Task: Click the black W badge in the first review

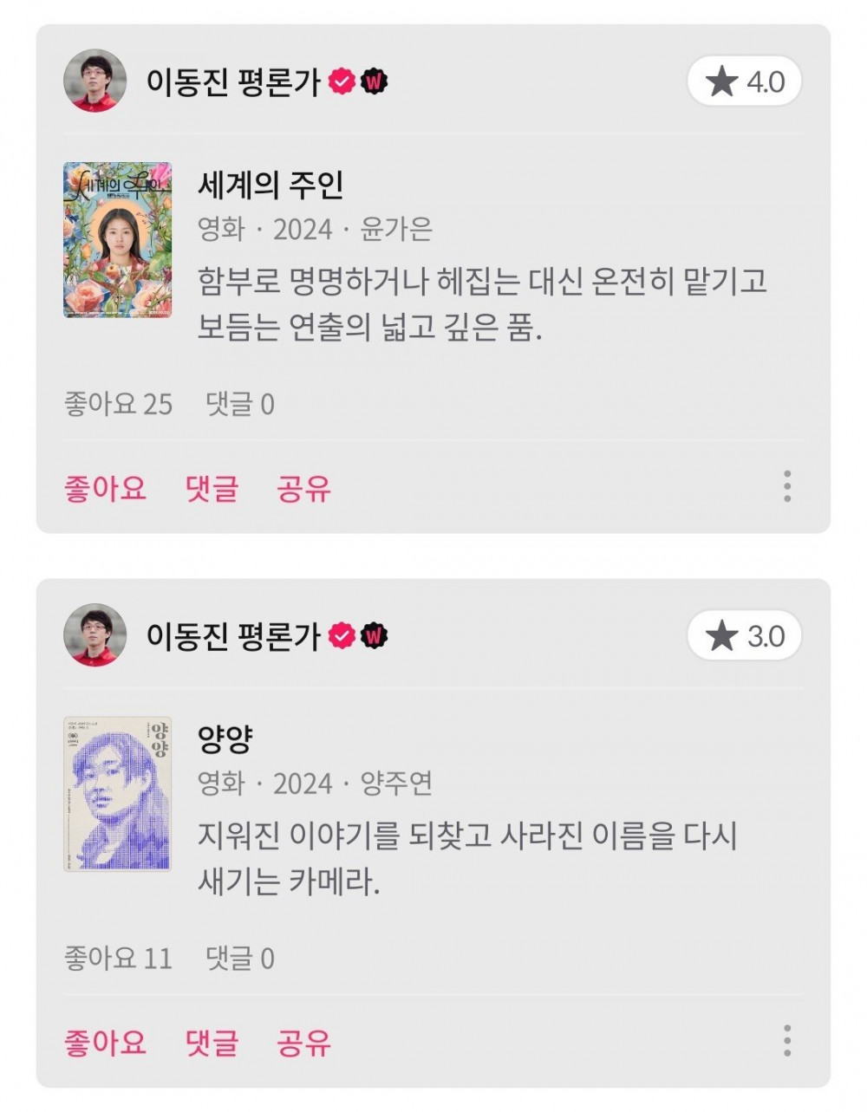Action: pos(374,81)
